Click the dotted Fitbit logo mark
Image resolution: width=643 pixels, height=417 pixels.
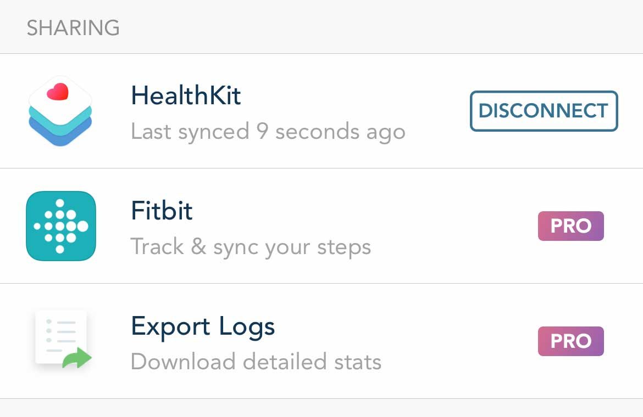(x=60, y=225)
